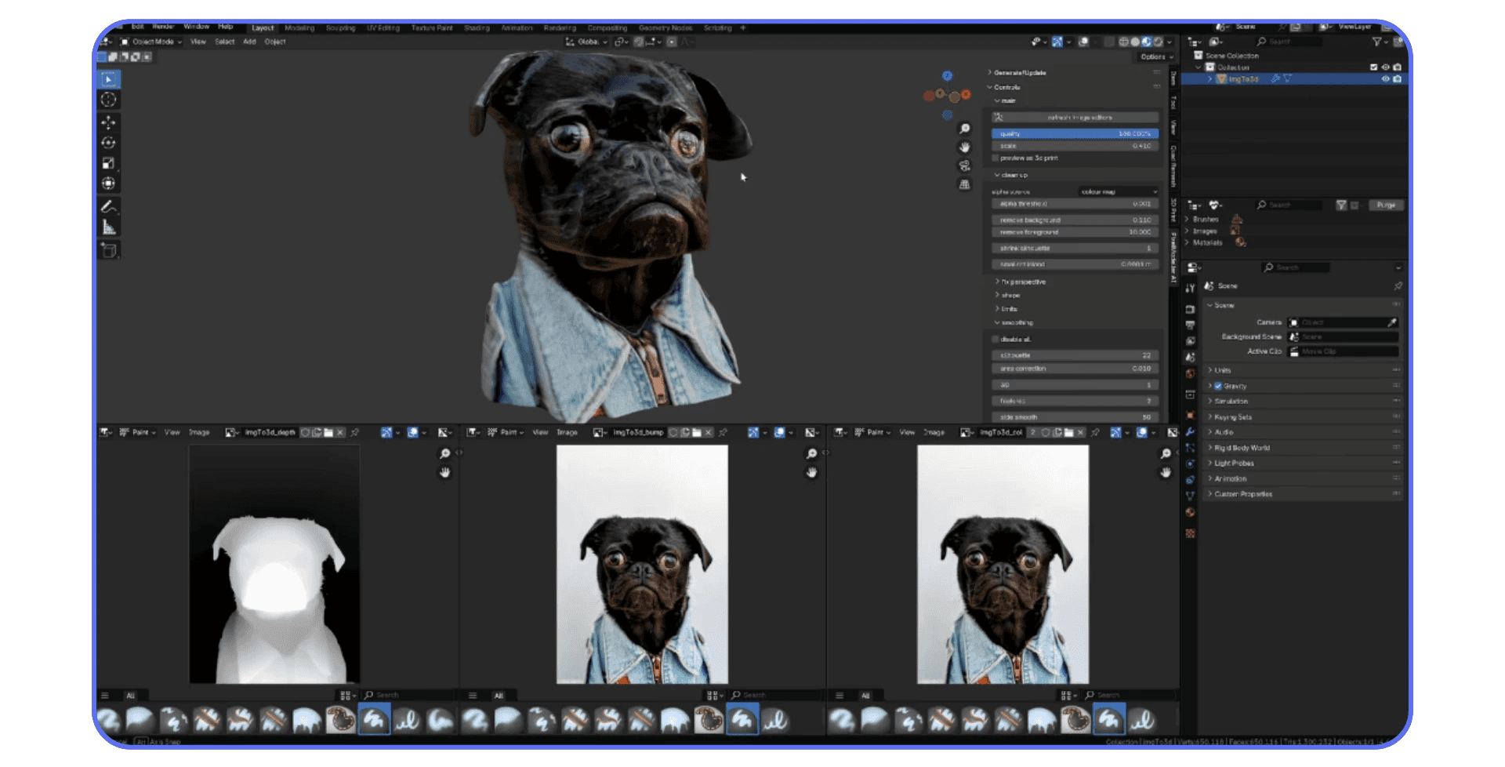Select the Scale tool
Screen dimensions: 1505x767
click(x=109, y=162)
